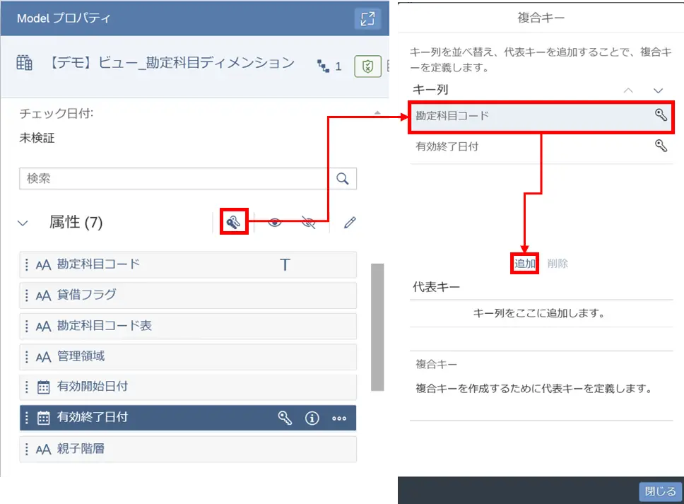Open the dimension view type icon

click(x=25, y=63)
